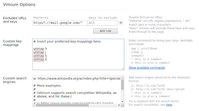Image resolution: width=199 pixels, height=111 pixels.
Task: Open the search completion 'here' link
Action: [169, 105]
